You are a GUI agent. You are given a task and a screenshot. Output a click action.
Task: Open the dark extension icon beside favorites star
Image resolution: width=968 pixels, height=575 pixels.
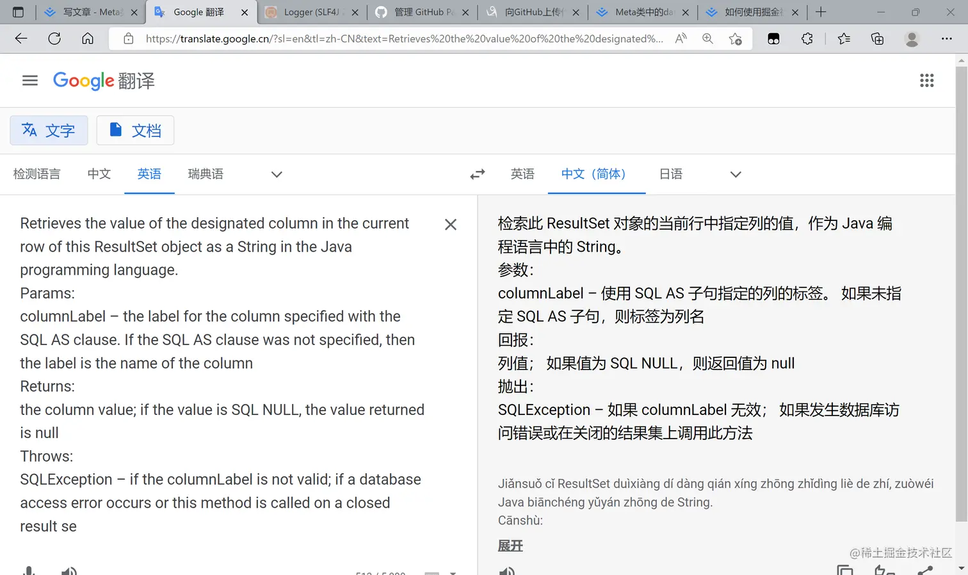[x=773, y=38]
